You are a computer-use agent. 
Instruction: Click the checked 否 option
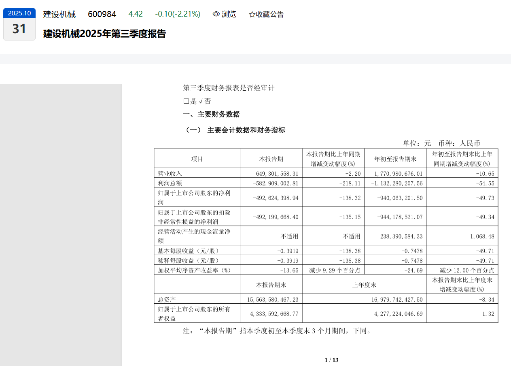204,101
